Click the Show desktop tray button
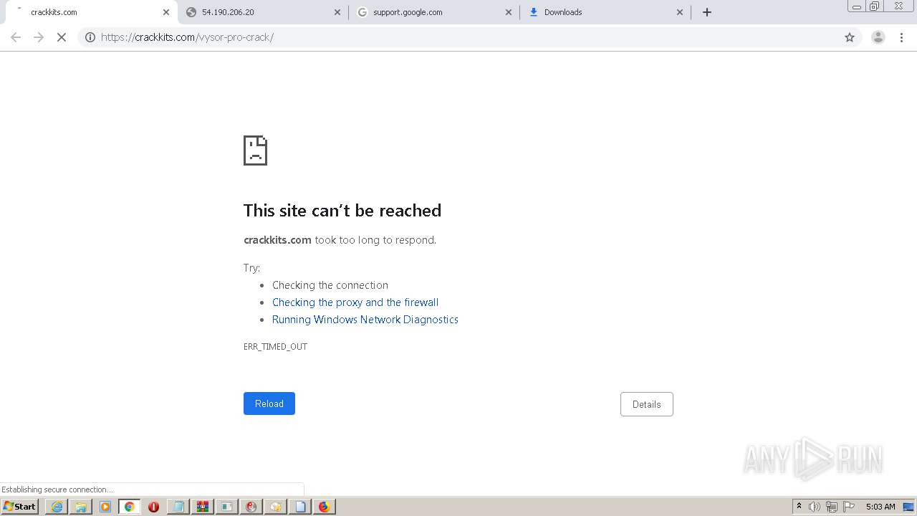The image size is (917, 516). click(x=910, y=507)
